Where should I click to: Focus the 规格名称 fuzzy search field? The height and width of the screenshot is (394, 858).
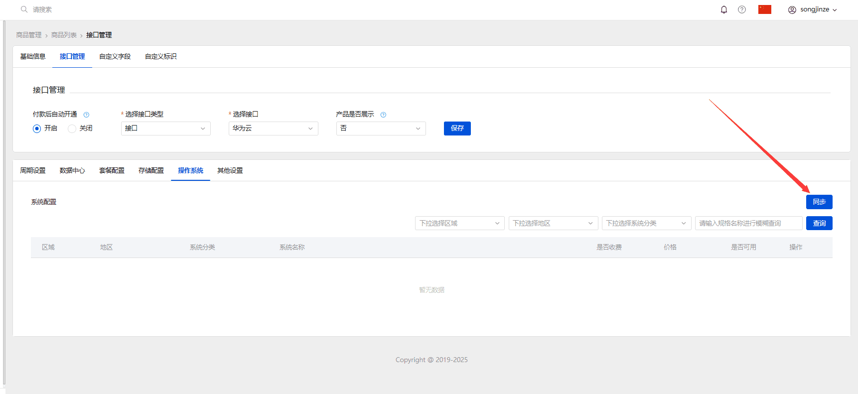(749, 223)
